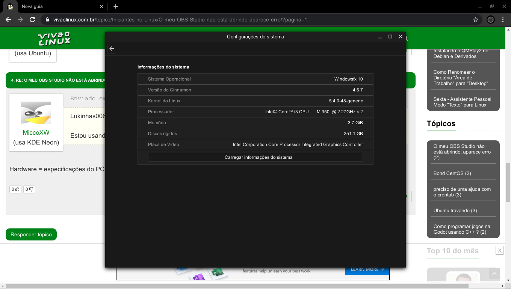Open the Chrome extension icon beside the star
Screen dimensions: 511x289
[490, 20]
